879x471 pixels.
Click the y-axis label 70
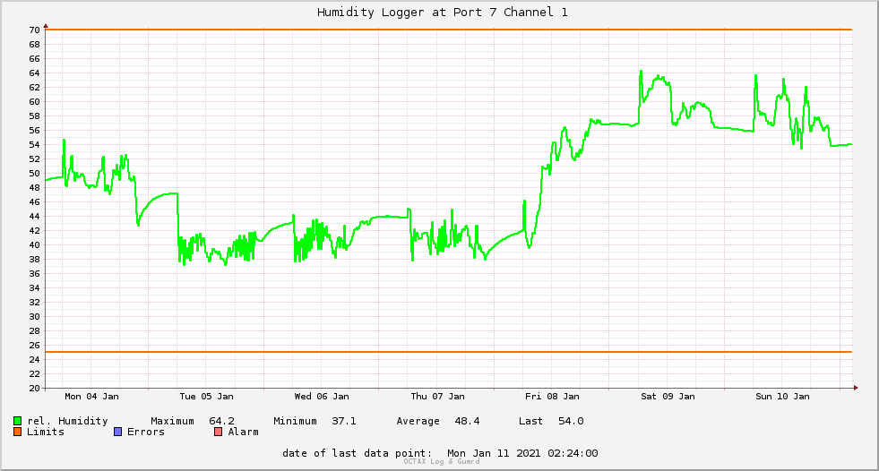35,30
